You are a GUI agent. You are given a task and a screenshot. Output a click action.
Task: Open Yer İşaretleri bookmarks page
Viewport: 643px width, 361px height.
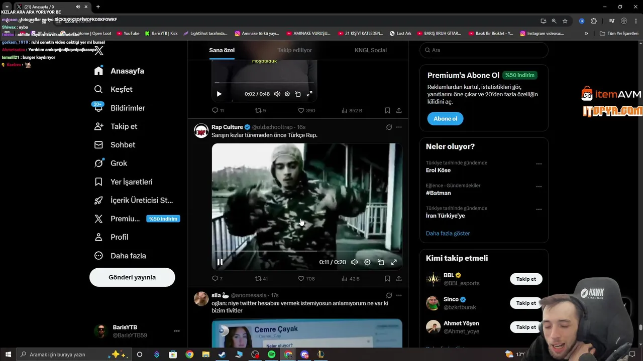(x=123, y=182)
